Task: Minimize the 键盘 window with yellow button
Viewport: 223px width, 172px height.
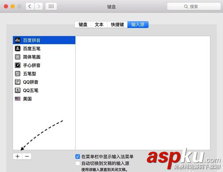Action: click(13, 7)
